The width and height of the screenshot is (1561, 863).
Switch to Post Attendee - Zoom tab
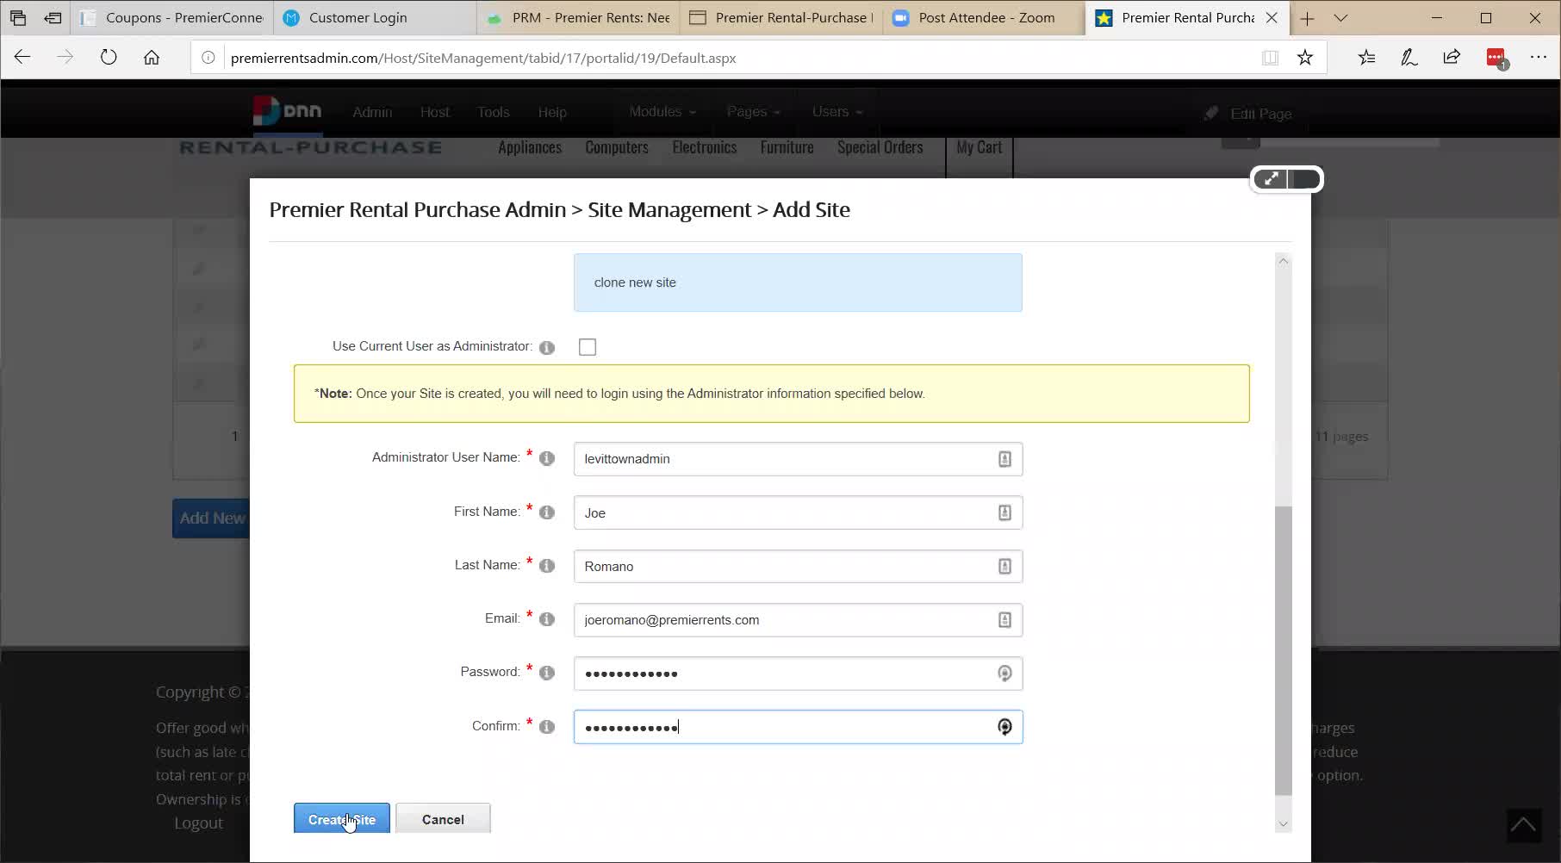coord(985,17)
